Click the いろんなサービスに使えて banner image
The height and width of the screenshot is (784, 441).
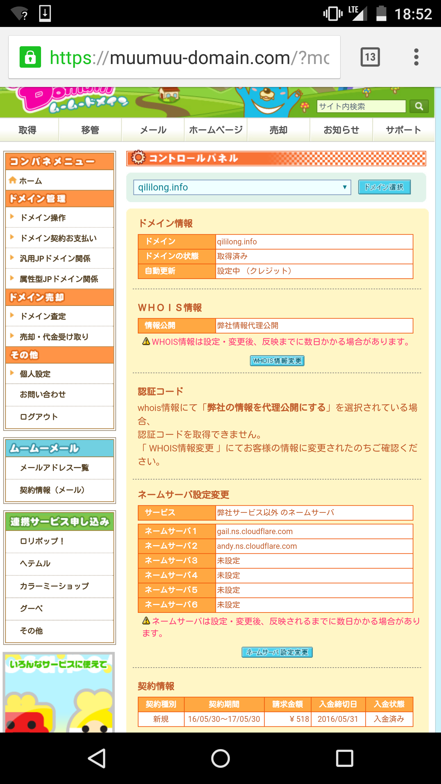(x=59, y=692)
